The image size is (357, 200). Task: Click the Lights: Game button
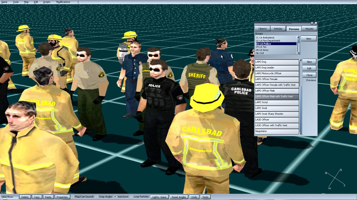coord(159,197)
